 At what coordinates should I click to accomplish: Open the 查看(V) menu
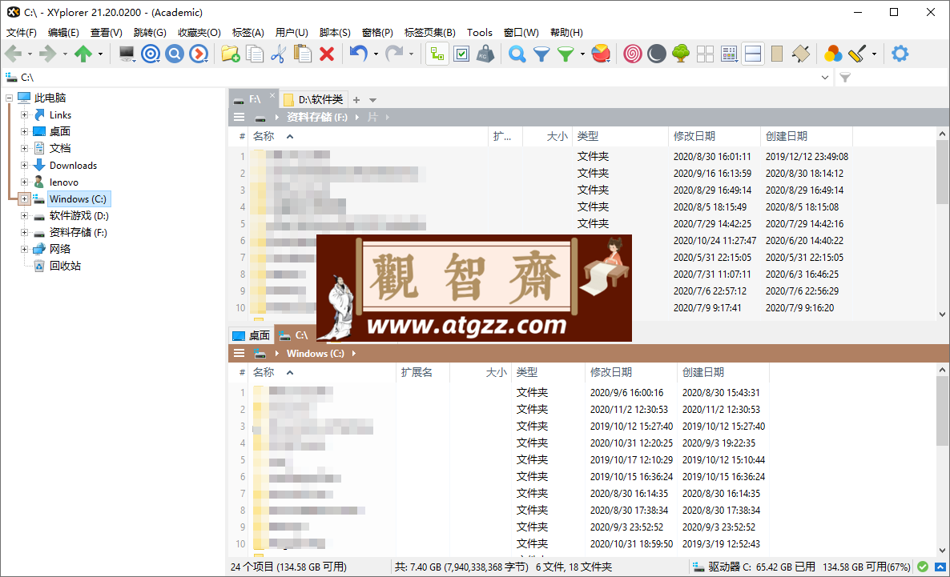click(106, 33)
